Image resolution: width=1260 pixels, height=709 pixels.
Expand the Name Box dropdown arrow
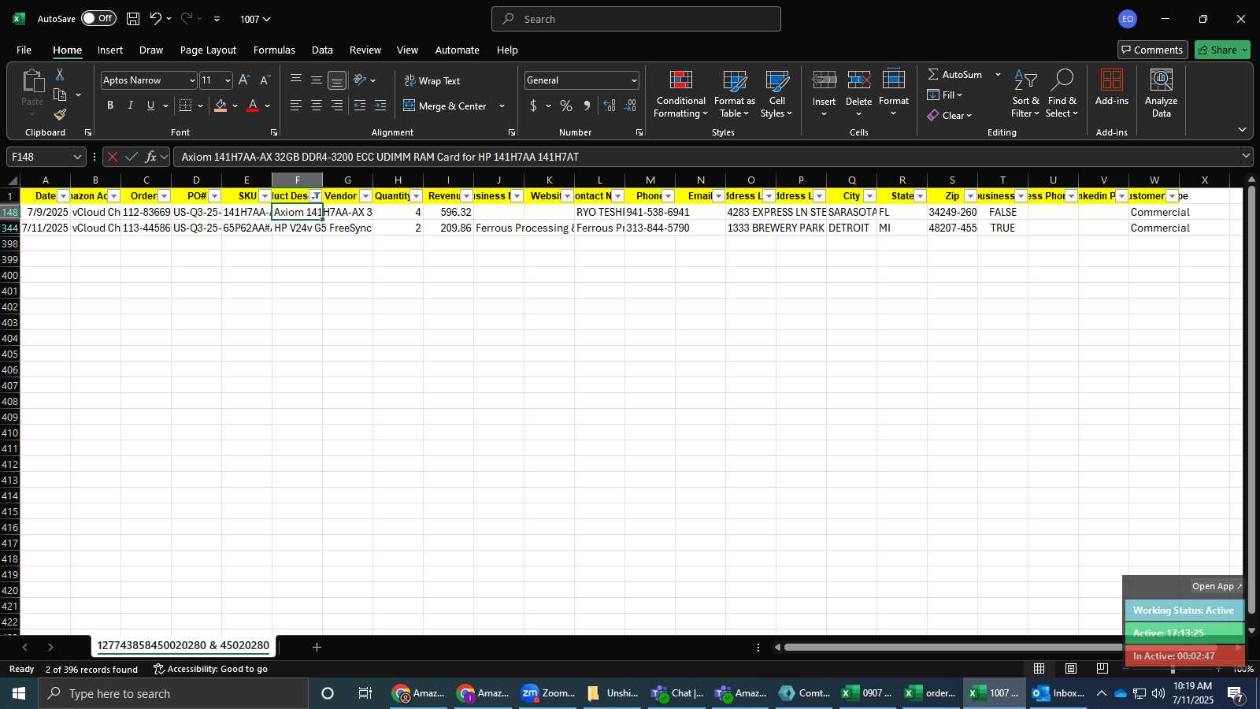(x=77, y=157)
